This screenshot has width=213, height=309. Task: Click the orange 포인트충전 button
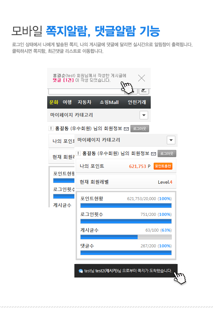(163, 166)
